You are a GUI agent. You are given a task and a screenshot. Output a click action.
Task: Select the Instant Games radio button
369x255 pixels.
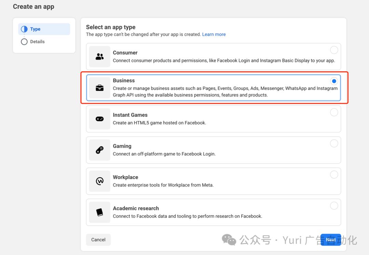[334, 112]
